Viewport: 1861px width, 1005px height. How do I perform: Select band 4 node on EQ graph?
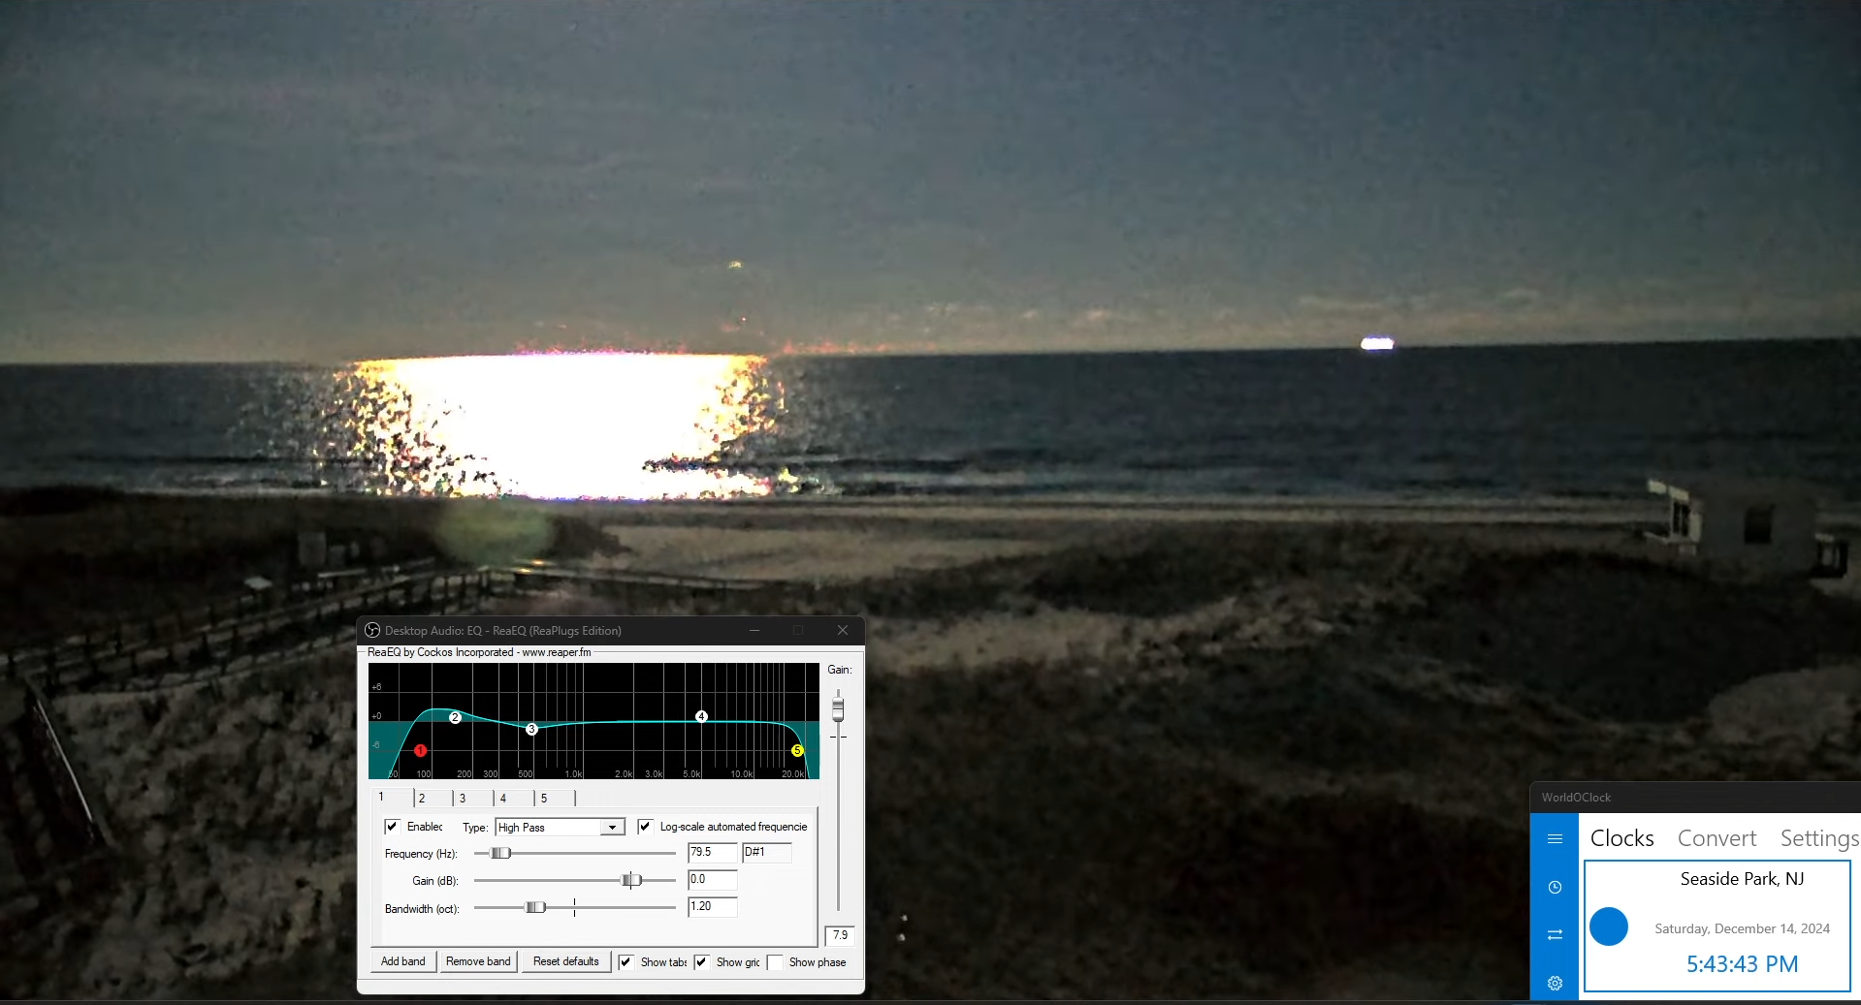(701, 716)
